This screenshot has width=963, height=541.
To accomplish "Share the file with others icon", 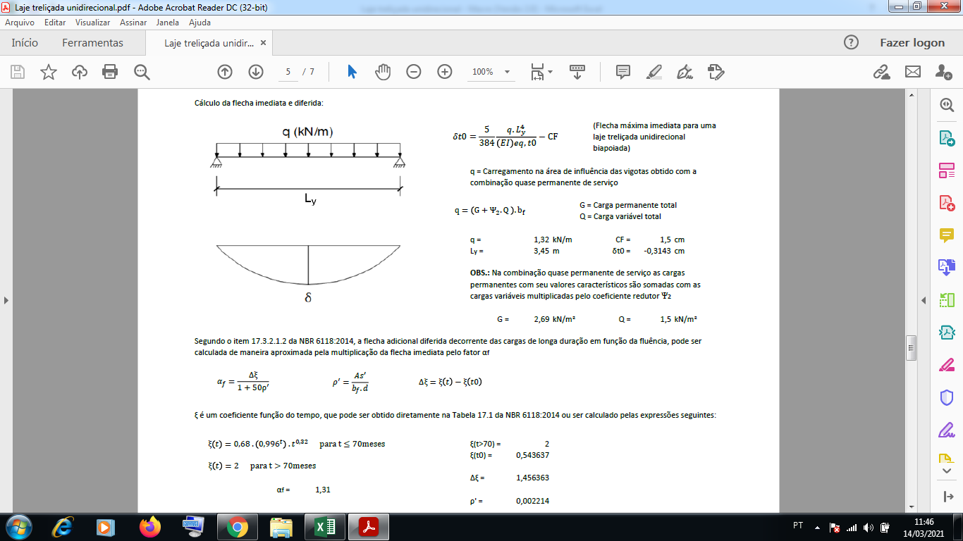I will [x=944, y=72].
